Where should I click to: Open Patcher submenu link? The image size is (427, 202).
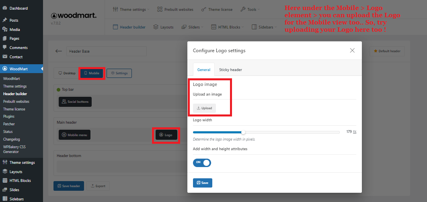click(9, 124)
